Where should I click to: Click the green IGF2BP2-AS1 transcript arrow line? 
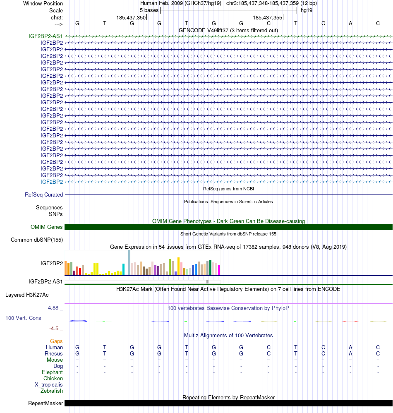click(x=228, y=36)
